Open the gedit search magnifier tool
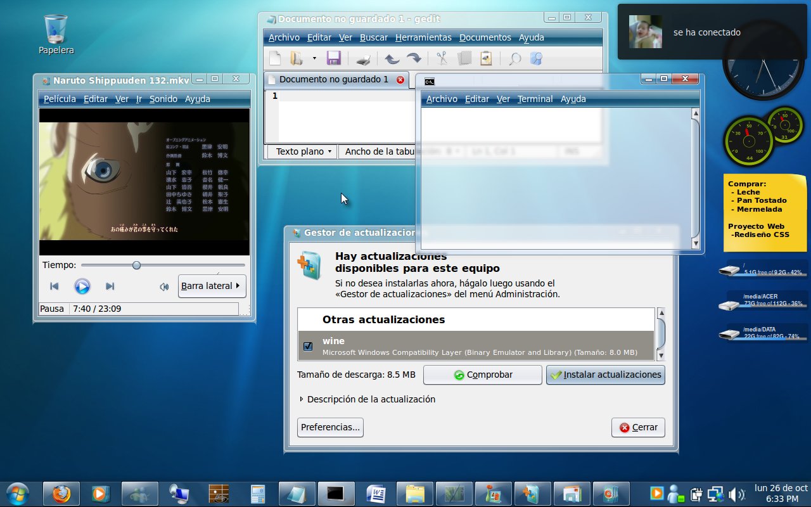Viewport: 811px width, 507px height. point(514,59)
